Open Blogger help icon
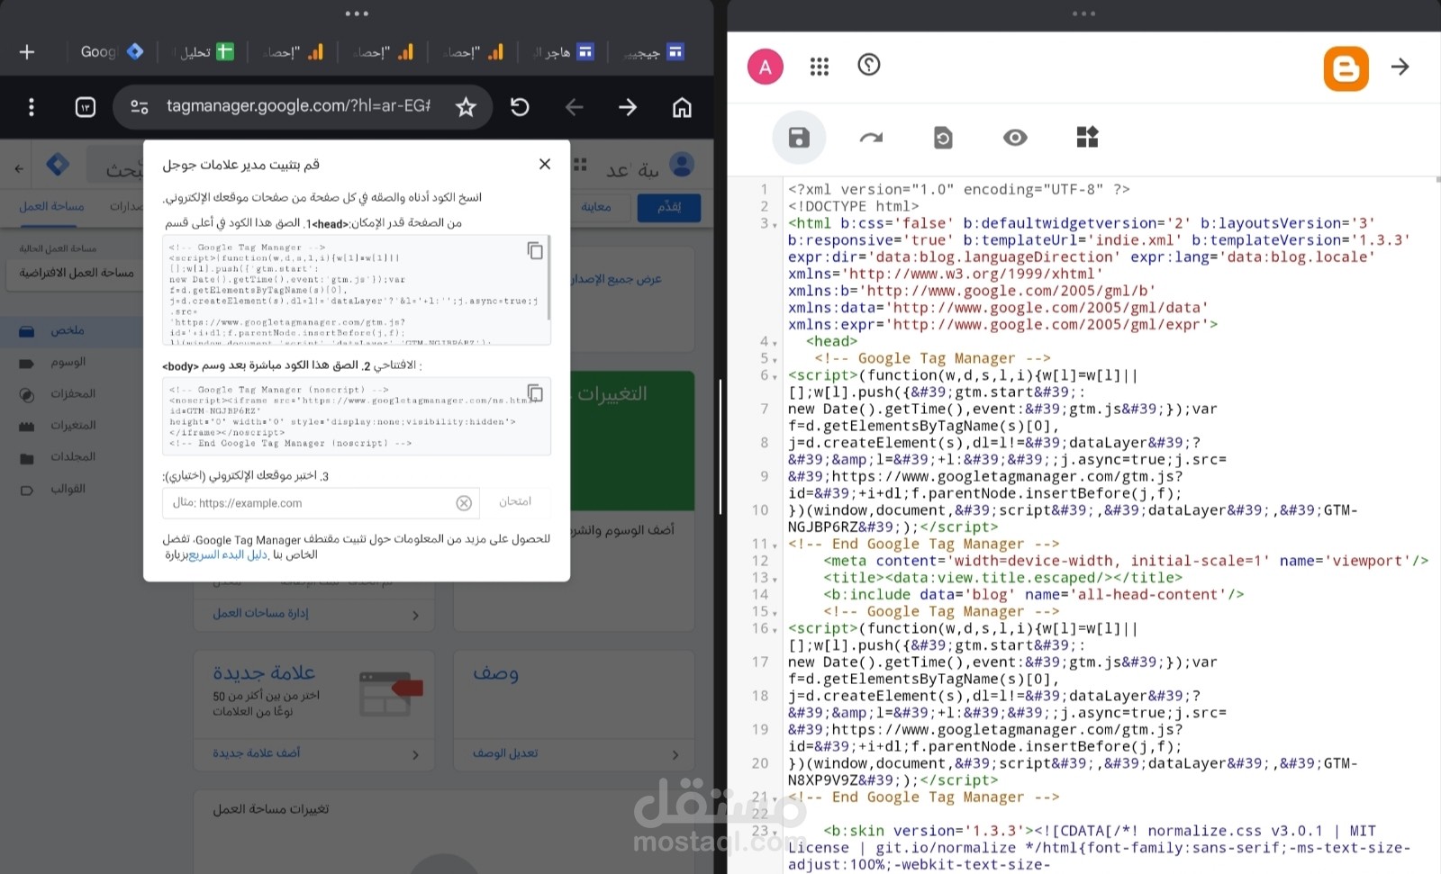This screenshot has height=874, width=1441. point(869,65)
